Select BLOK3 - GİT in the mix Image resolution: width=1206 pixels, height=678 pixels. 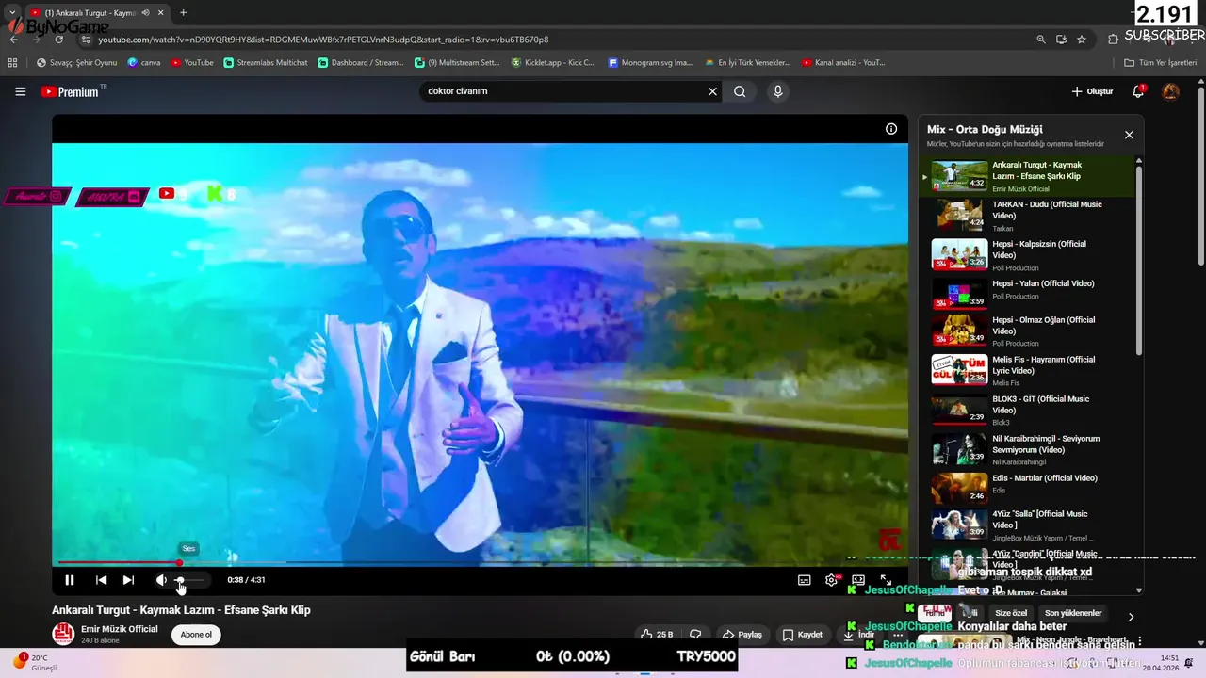pos(1027,411)
